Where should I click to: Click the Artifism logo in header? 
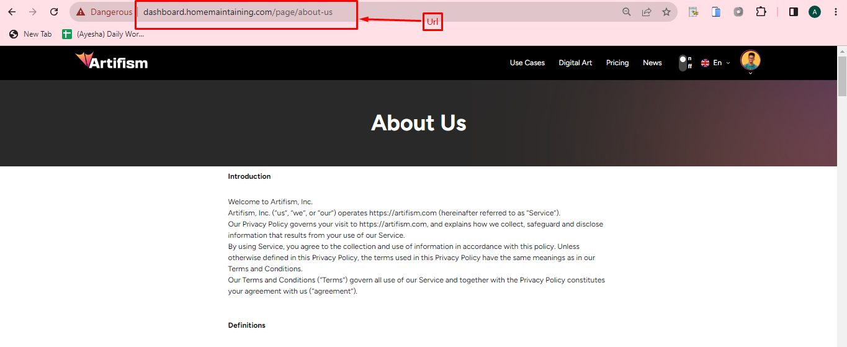(112, 61)
